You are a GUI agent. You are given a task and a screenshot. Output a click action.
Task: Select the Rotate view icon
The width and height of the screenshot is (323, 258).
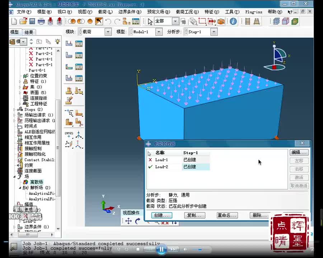pyautogui.click(x=137, y=221)
